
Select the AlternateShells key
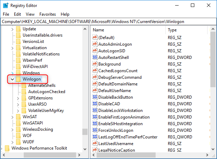click(x=42, y=85)
